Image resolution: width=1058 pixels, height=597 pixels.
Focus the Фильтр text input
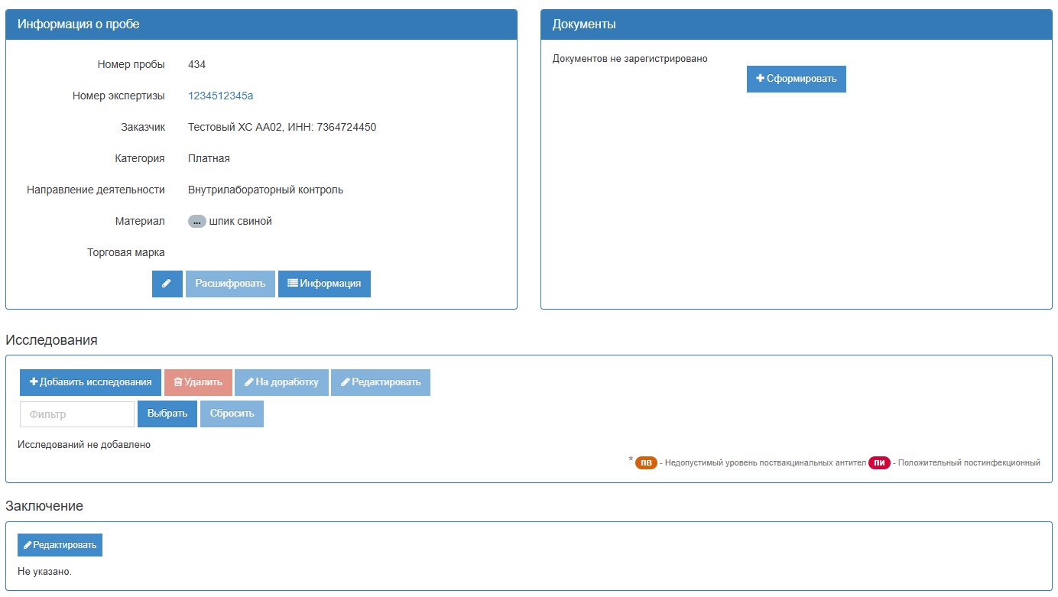tap(77, 414)
